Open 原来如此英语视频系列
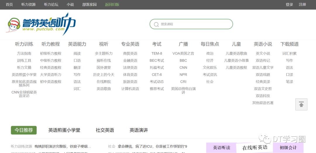The image size is (316, 153). coord(24,83)
